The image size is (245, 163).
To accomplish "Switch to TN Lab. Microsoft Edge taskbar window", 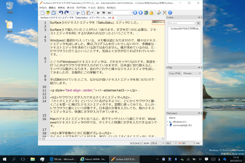I will point(63,159).
